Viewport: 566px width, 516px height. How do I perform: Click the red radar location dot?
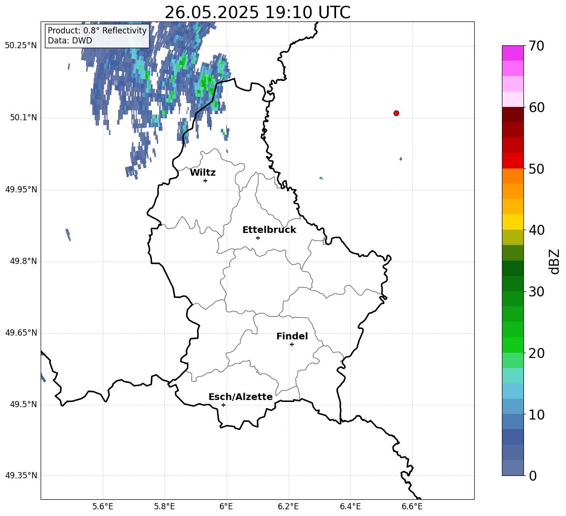tap(396, 113)
